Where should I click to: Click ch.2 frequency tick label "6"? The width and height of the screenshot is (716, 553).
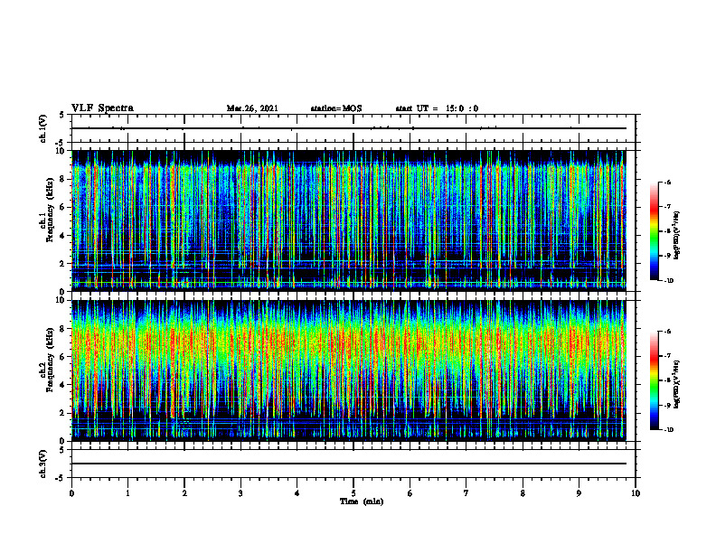(x=63, y=357)
